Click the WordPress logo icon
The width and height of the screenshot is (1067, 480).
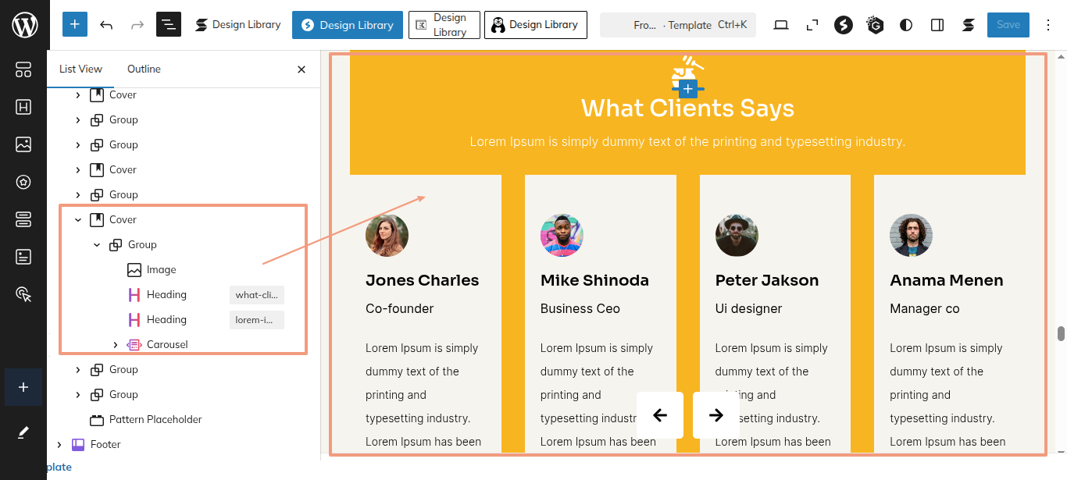(24, 25)
